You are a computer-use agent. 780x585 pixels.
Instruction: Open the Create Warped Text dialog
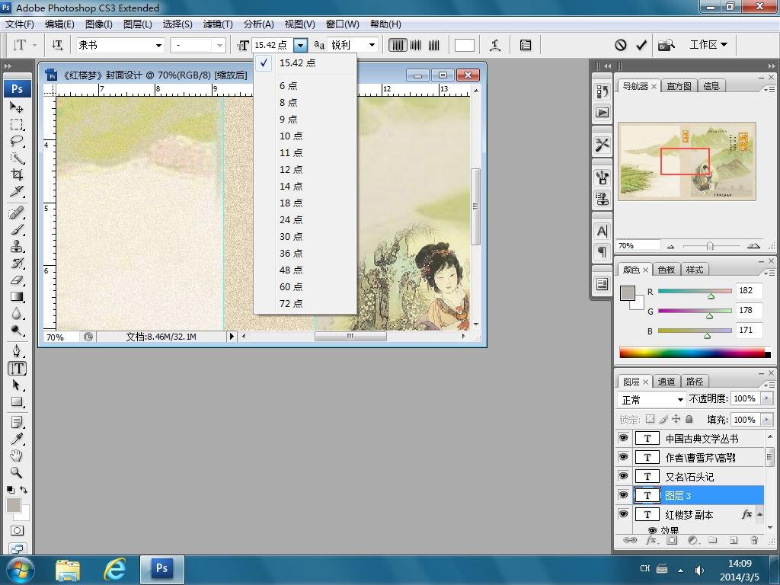pos(495,45)
